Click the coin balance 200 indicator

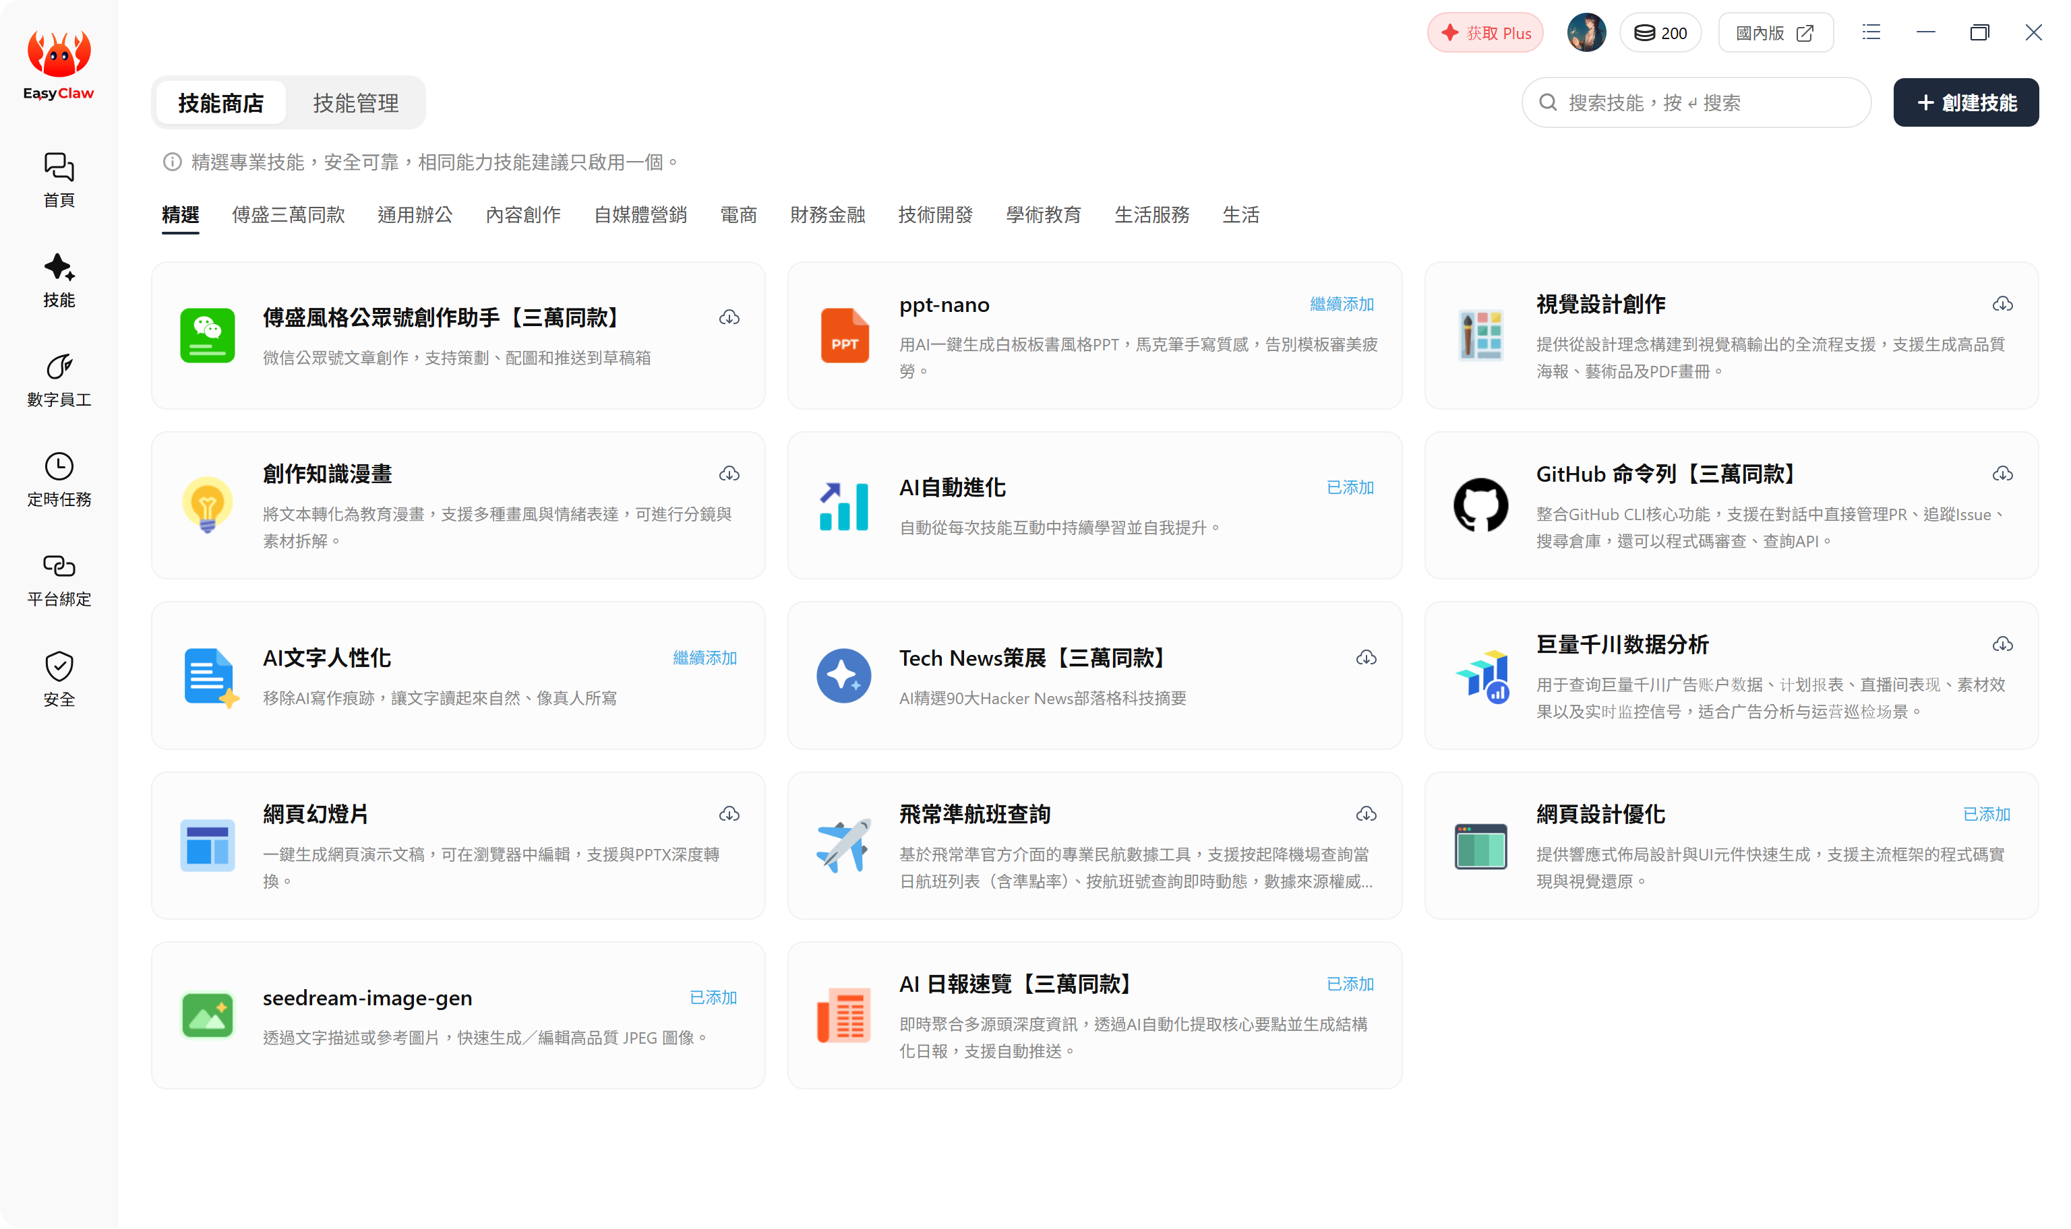pos(1660,33)
